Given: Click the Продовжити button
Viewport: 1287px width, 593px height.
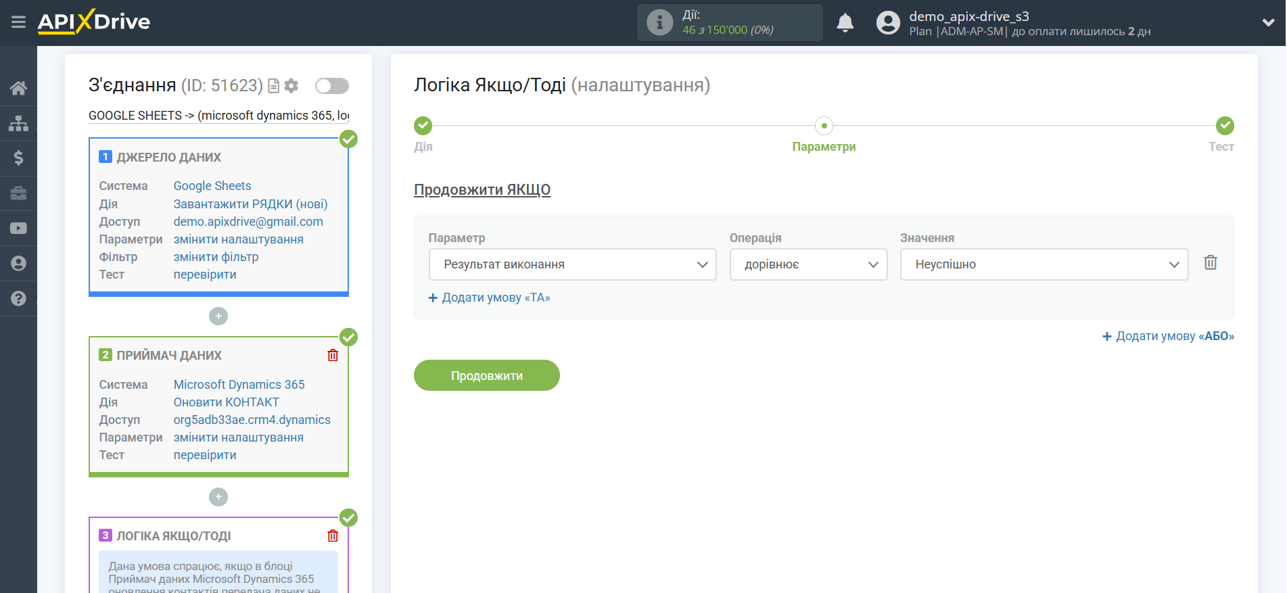Looking at the screenshot, I should pyautogui.click(x=487, y=375).
